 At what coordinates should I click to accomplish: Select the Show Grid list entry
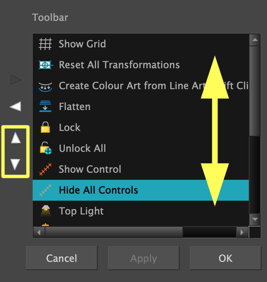click(82, 44)
